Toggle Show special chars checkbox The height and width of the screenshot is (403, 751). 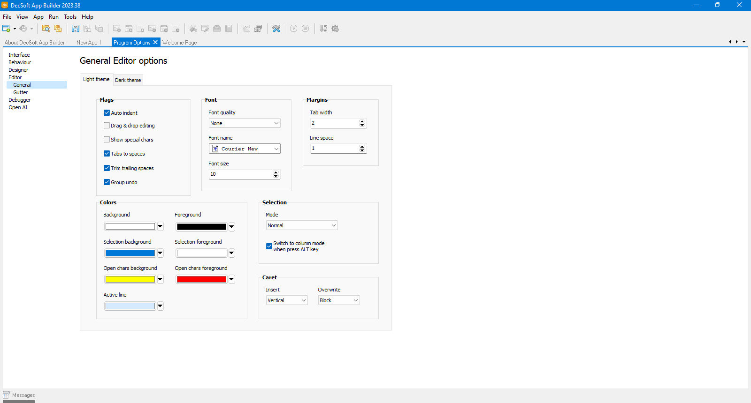pos(107,140)
